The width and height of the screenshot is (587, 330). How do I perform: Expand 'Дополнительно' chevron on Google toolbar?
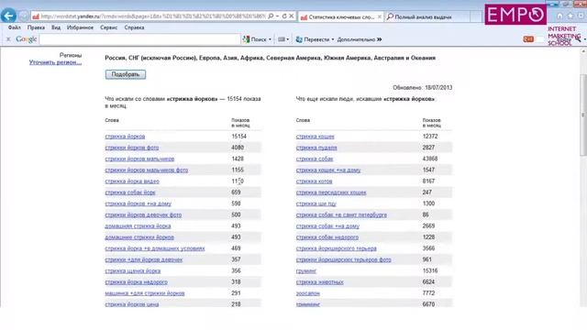(379, 39)
